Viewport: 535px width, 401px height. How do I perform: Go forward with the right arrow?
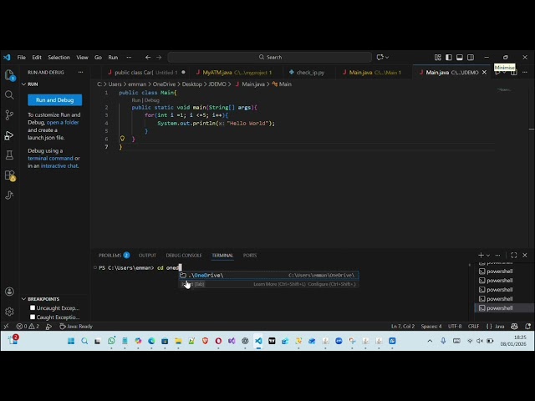click(x=159, y=58)
